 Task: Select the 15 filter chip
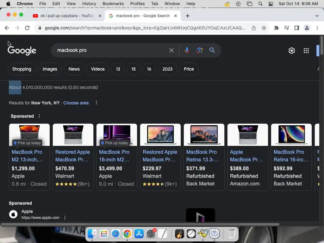134,69
